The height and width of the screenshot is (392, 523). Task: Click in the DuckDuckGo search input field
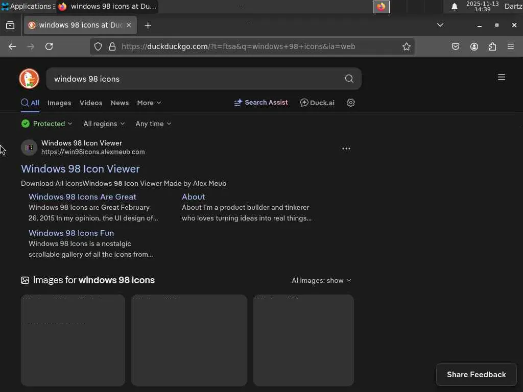[197, 79]
